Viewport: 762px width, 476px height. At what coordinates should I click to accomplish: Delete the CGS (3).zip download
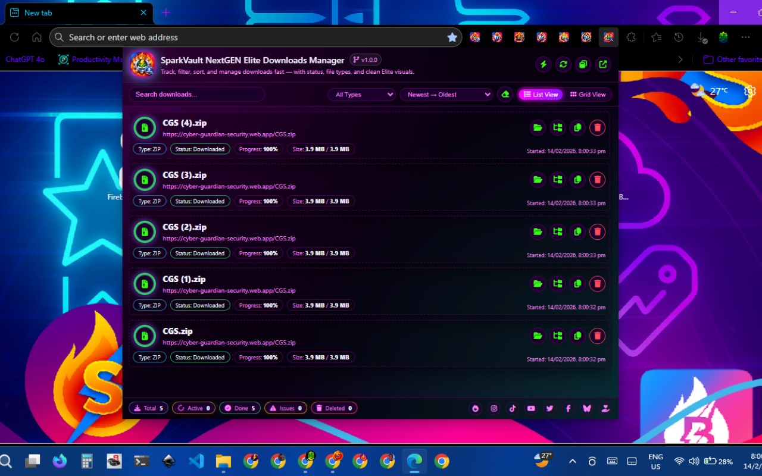pyautogui.click(x=597, y=180)
